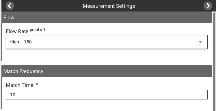The height and width of the screenshot is (111, 216).
Task: Advance with the right arrow icon
Action: coord(208,6)
